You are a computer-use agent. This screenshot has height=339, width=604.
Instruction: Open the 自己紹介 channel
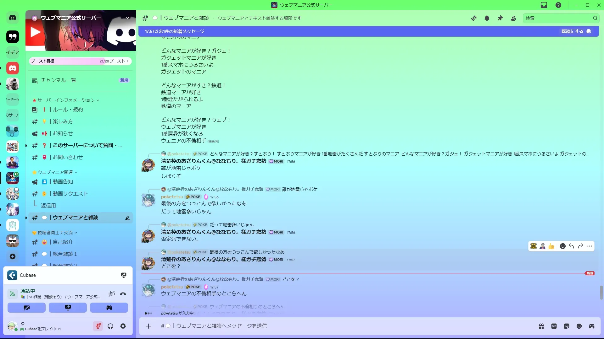63,242
